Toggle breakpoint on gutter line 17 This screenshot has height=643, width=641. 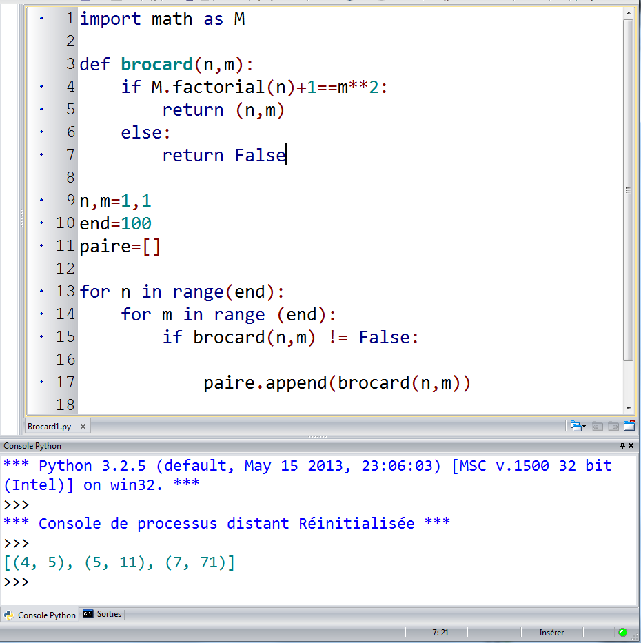41,382
